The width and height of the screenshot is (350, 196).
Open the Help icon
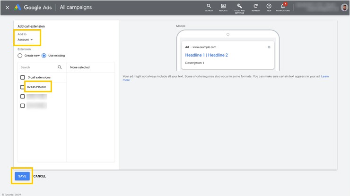(x=269, y=7)
